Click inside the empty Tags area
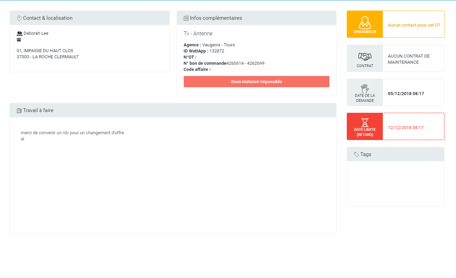This screenshot has height=278, width=456. coord(395,183)
